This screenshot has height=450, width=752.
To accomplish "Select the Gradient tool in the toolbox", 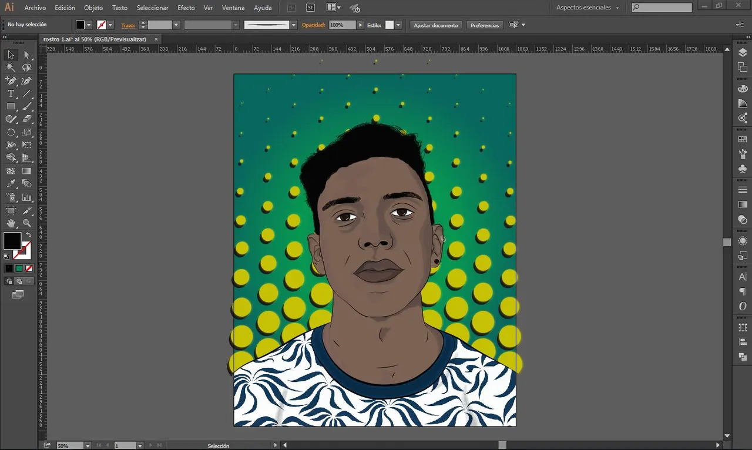I will click(x=27, y=171).
